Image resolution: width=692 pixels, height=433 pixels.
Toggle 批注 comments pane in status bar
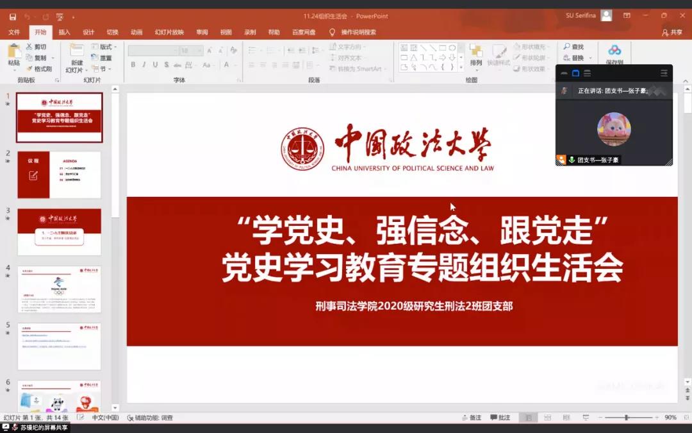[500, 418]
